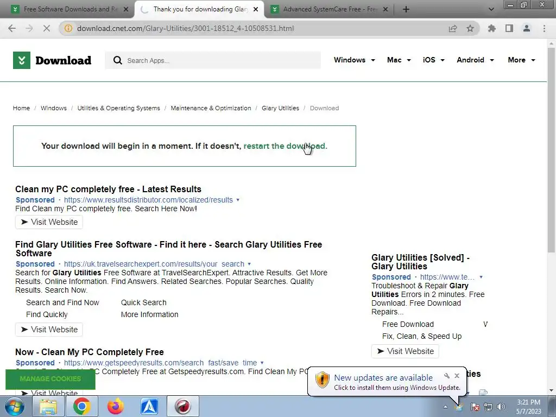Visit Website for Find Glary Utilities ad
The height and width of the screenshot is (417, 556).
[49, 330]
